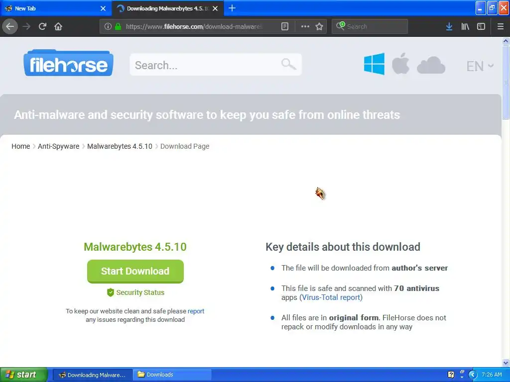Open the Windows start menu

[x=23, y=375]
